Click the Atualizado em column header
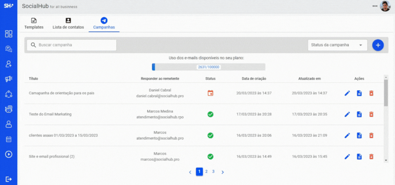395x185 pixels. pos(310,79)
